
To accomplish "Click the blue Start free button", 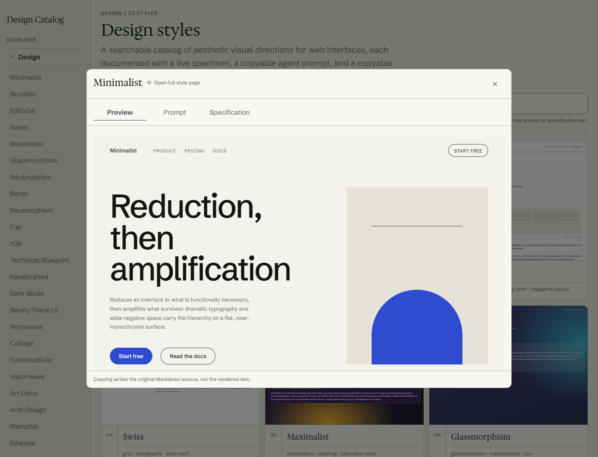I will [x=131, y=356].
